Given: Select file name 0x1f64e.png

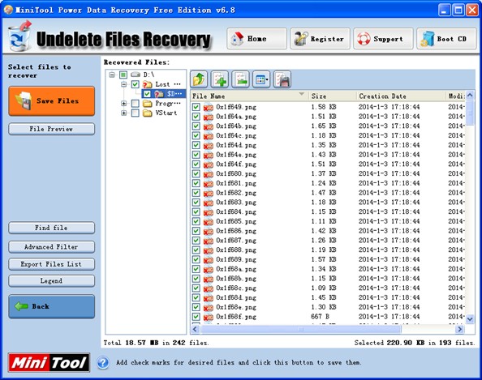Looking at the screenshot, I should [236, 155].
